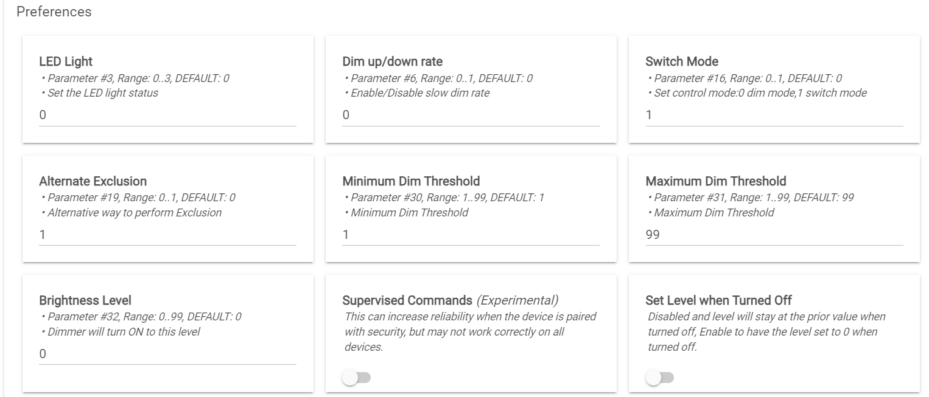Click the Minimum Dim Threshold value field

tap(471, 235)
